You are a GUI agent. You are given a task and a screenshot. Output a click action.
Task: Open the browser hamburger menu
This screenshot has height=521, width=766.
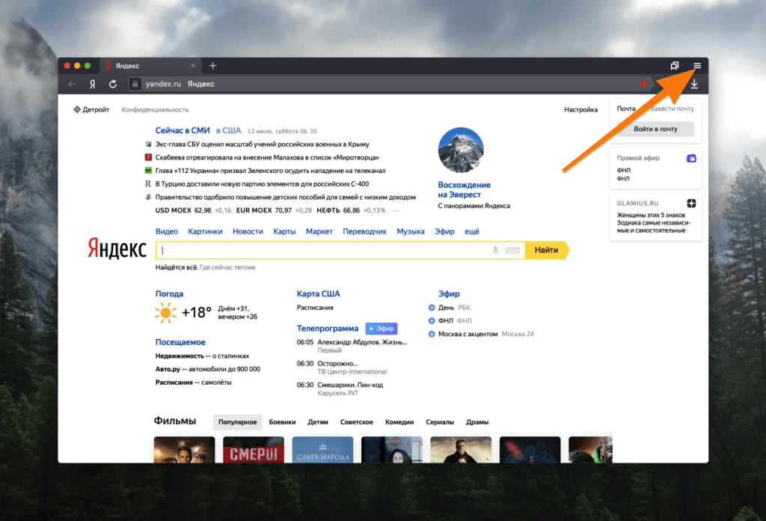coord(697,65)
